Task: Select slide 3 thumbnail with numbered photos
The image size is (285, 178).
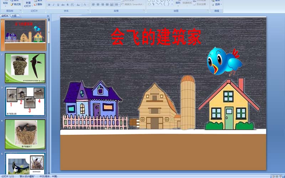Action: (x=25, y=101)
